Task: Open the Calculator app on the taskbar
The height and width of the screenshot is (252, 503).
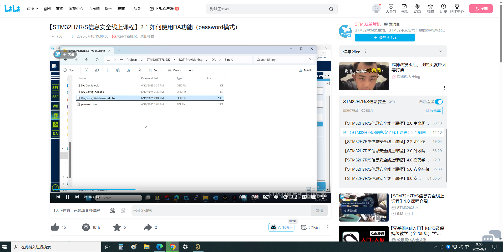Action: [x=121, y=247]
